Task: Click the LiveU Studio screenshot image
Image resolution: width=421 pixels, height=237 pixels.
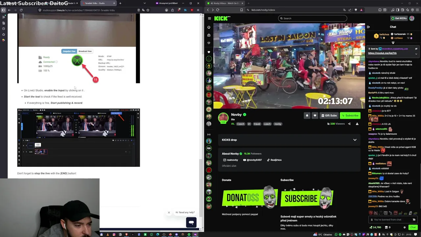Action: coord(79,138)
